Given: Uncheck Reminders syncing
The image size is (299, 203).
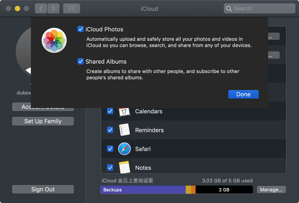Looking at the screenshot, I should point(110,130).
